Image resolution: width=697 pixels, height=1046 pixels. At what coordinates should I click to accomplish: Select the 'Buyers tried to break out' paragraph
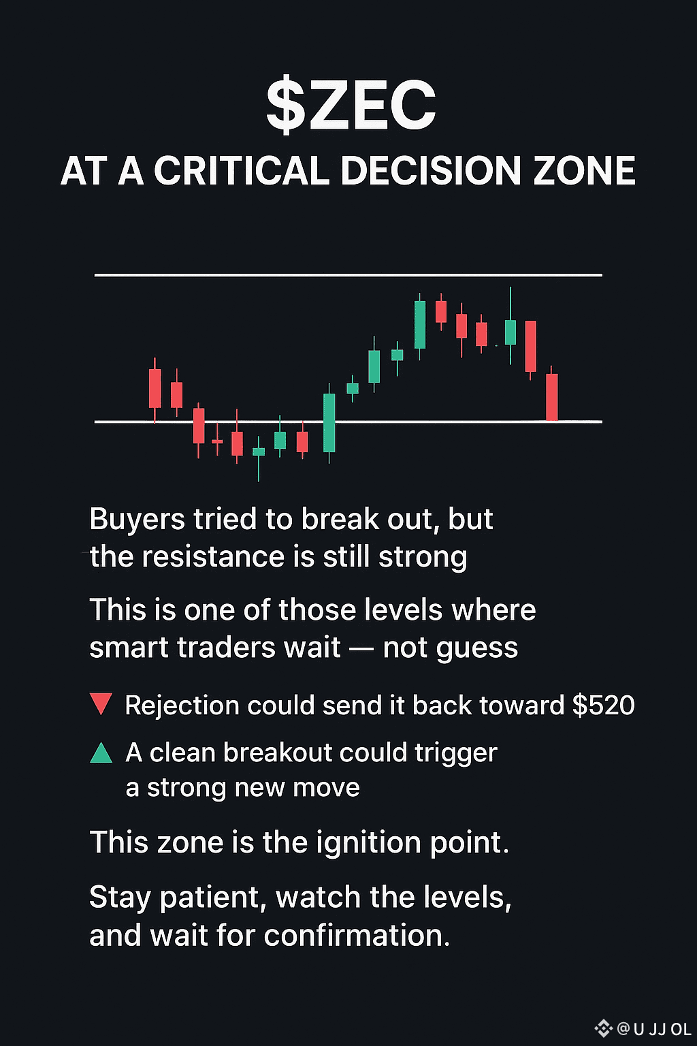(291, 538)
